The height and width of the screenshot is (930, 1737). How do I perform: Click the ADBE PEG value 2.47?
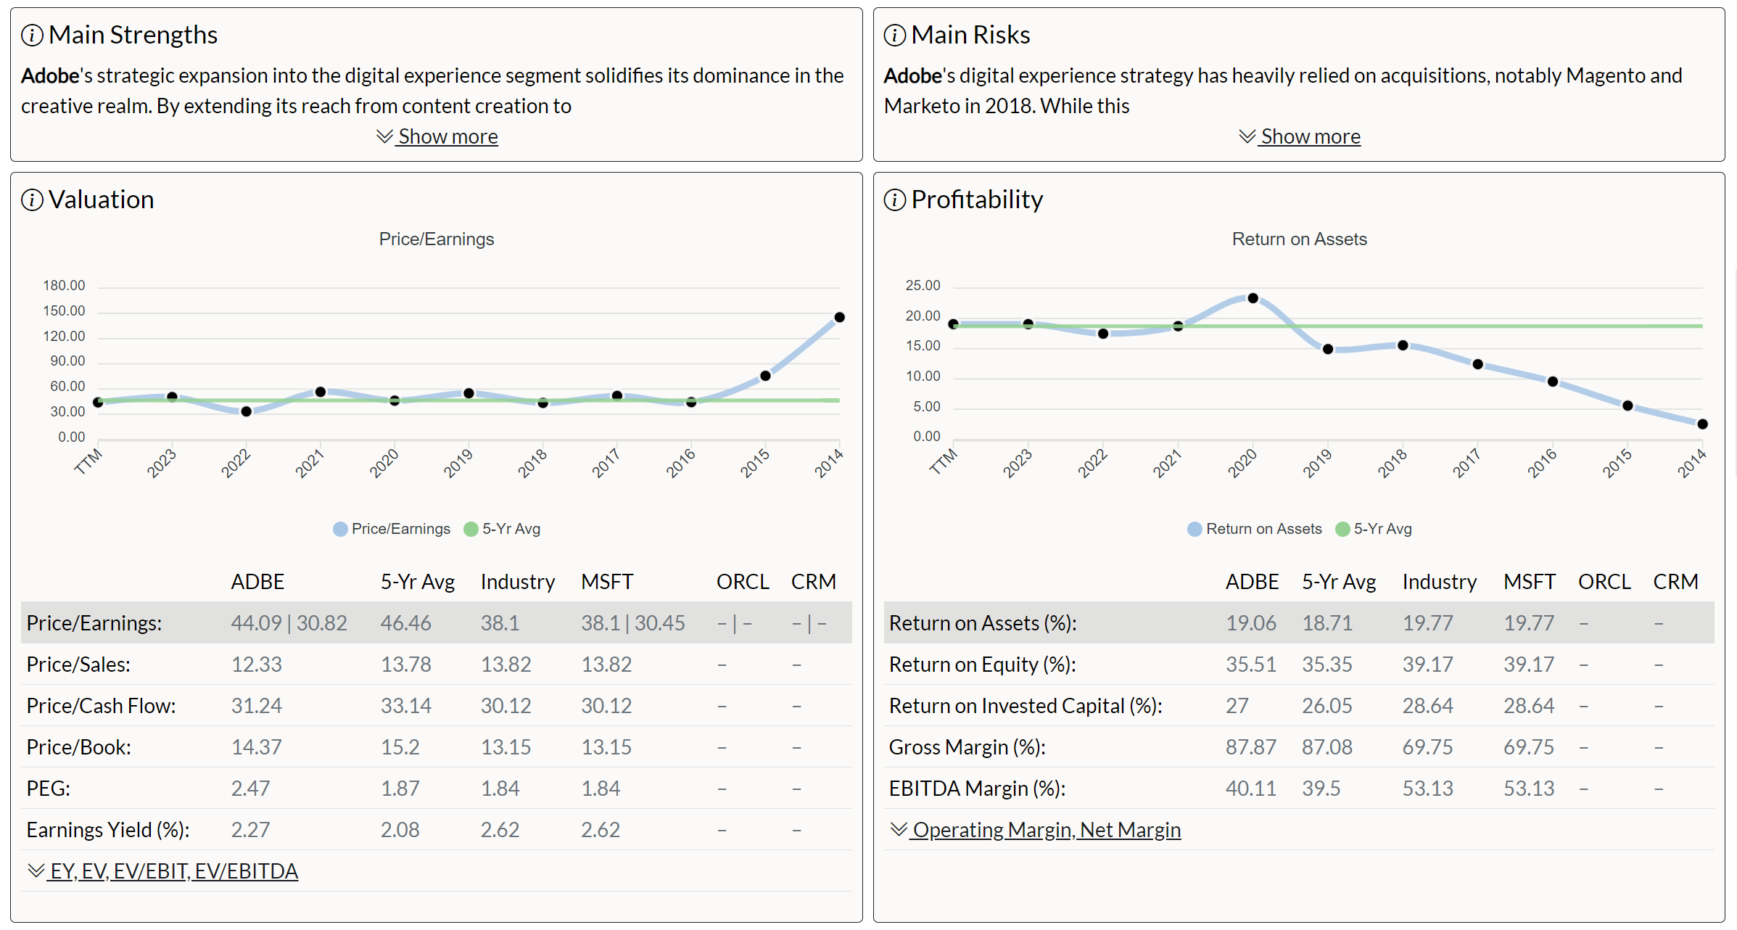(x=250, y=788)
